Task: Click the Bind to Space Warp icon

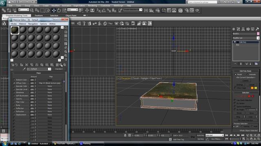Action: (15, 11)
